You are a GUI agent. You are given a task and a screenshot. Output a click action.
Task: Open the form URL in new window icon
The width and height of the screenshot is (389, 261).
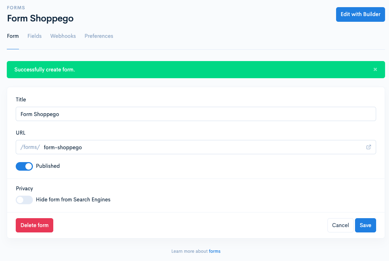pos(368,147)
